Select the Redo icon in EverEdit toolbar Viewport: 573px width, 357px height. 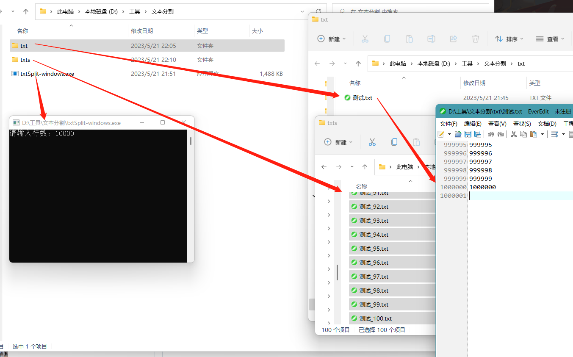pyautogui.click(x=501, y=134)
